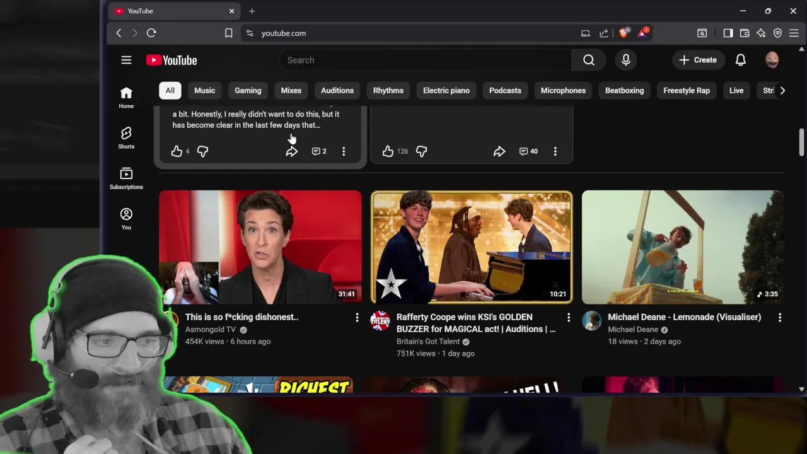Viewport: 807px width, 454px height.
Task: Click the Brave Shields lion icon
Action: point(624,33)
